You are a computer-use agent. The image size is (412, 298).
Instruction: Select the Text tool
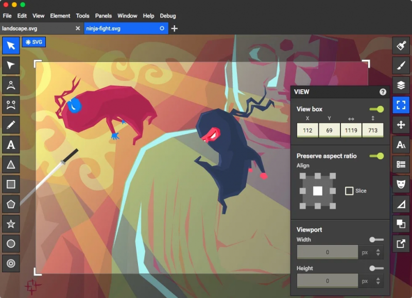(11, 144)
